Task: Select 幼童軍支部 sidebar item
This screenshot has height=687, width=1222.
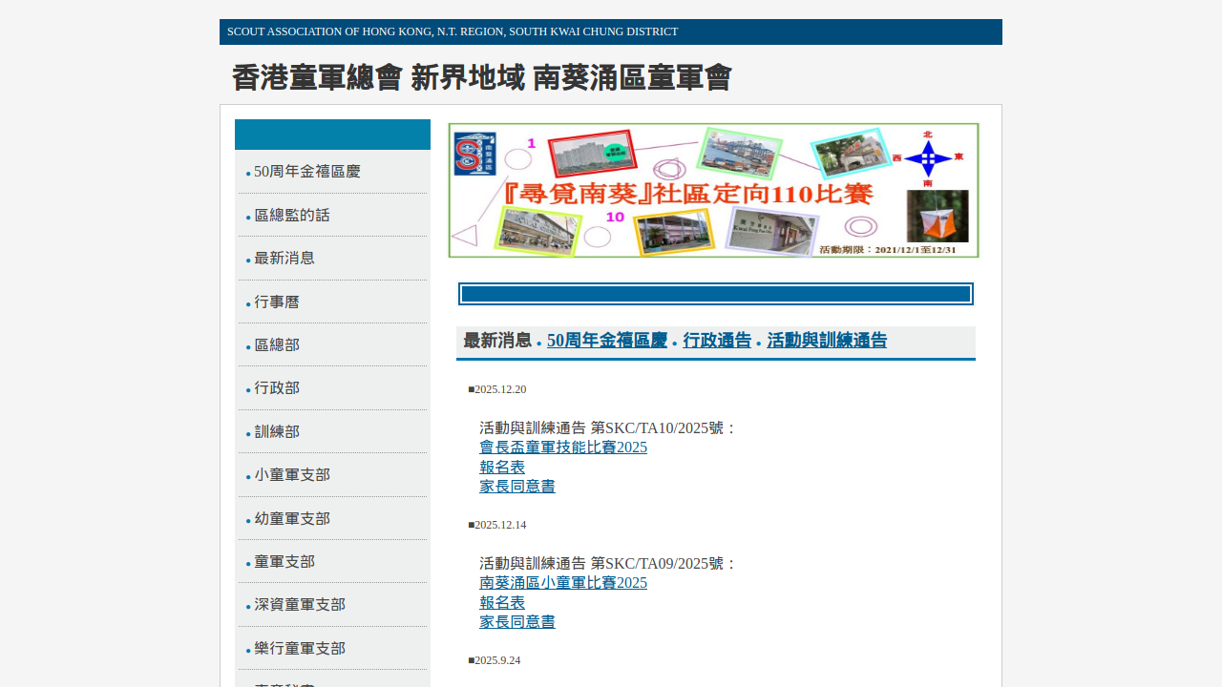Action: [291, 519]
